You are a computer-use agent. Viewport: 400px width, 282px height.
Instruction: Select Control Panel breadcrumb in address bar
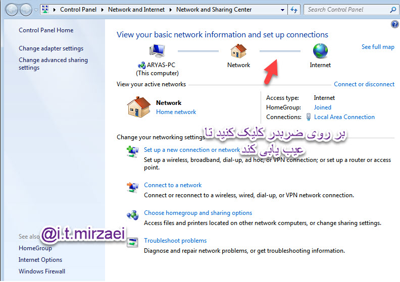click(x=78, y=10)
